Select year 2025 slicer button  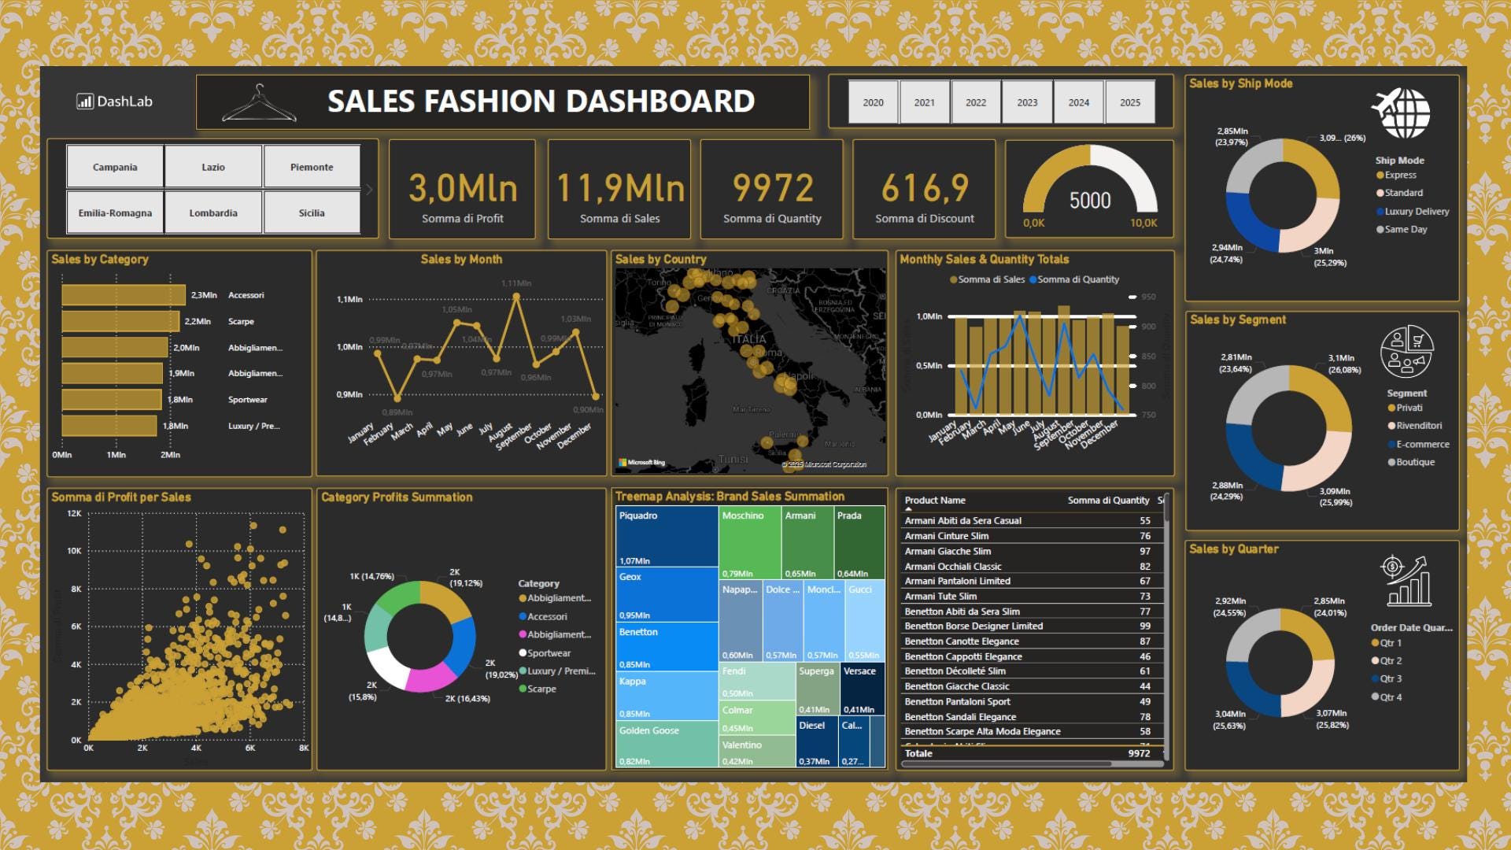(1130, 102)
